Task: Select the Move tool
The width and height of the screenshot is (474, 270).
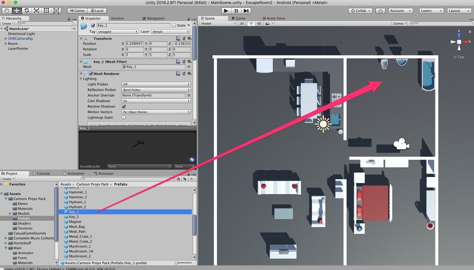Action: pyautogui.click(x=17, y=11)
